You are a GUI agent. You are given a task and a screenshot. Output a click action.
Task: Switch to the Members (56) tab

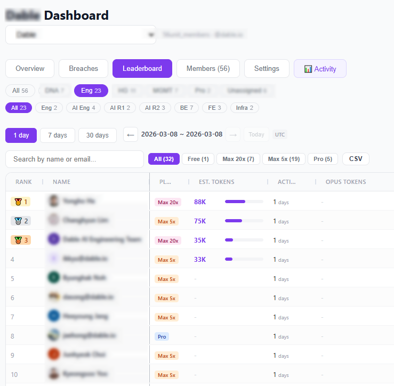208,69
